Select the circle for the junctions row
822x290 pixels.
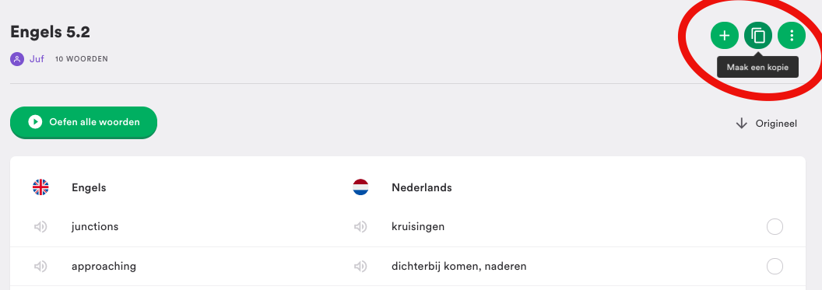click(x=775, y=227)
